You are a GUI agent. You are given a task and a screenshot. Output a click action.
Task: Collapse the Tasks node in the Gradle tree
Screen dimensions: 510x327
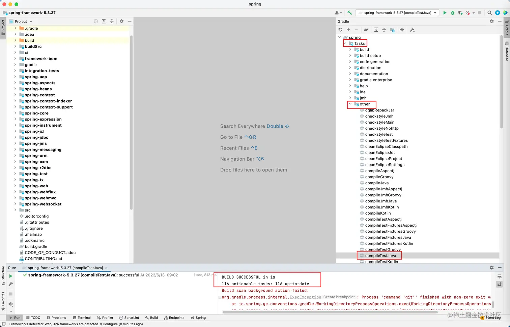345,43
